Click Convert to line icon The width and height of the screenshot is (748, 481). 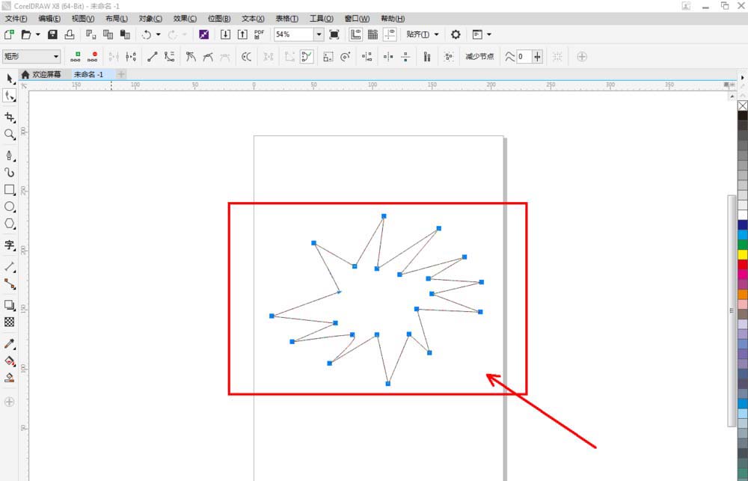point(152,57)
